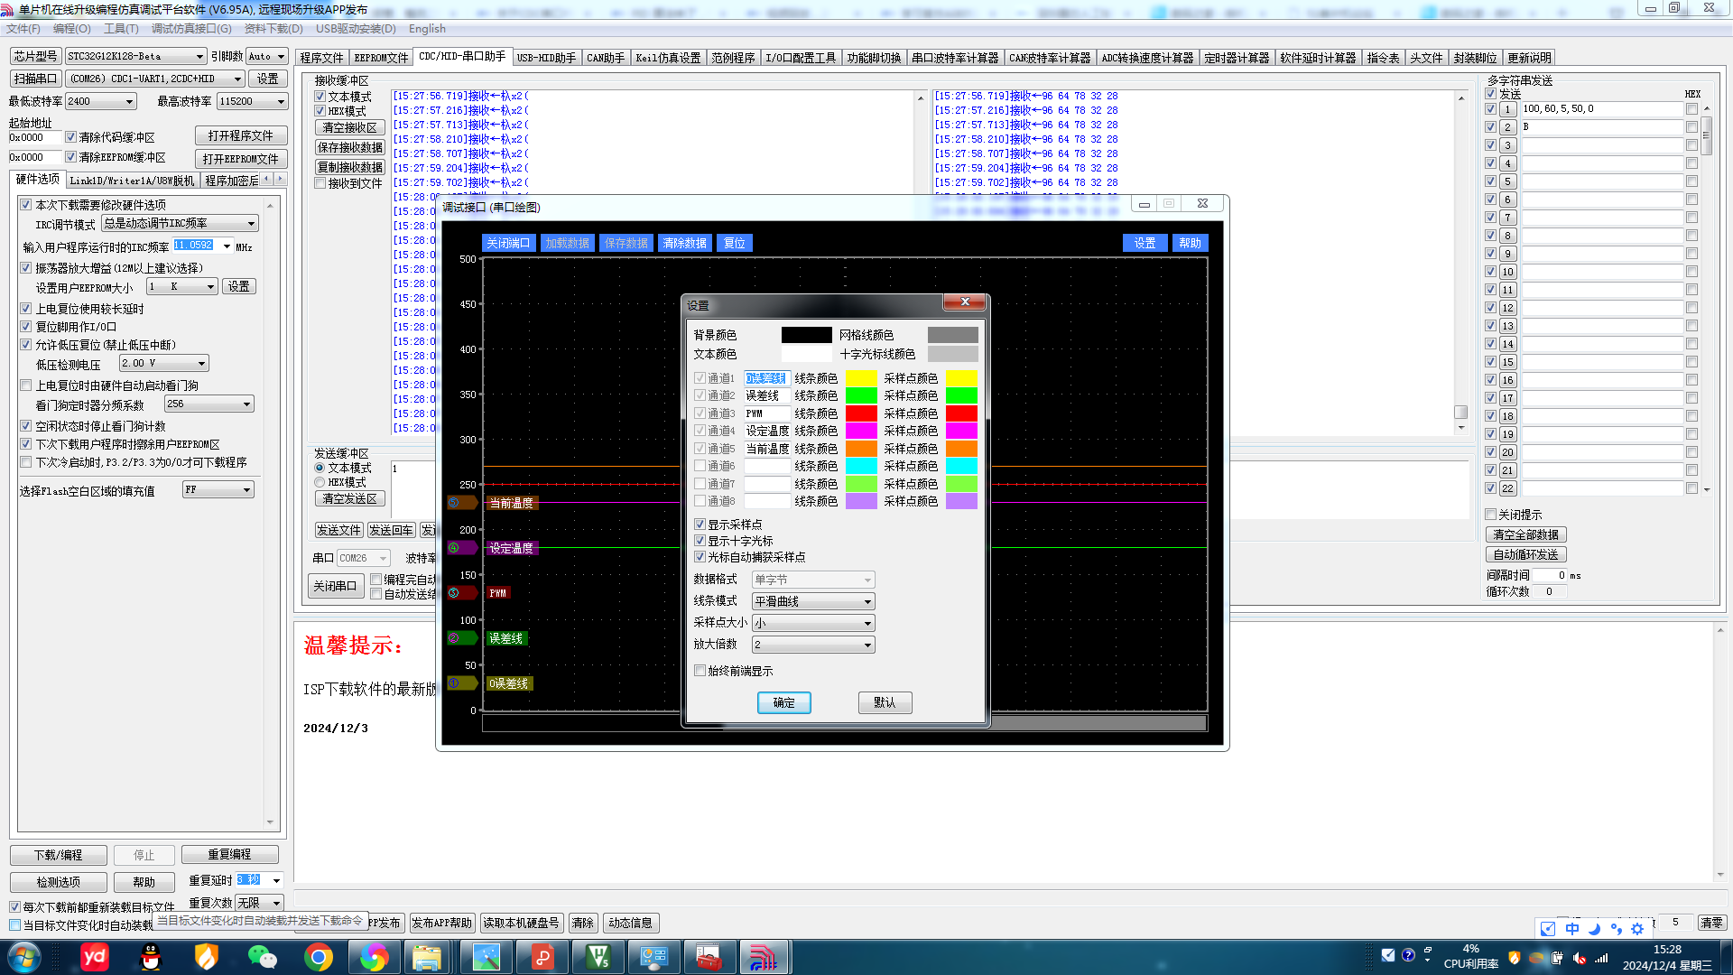Toggle 光标自动捕获采样点 checkbox
This screenshot has height=975, width=1733.
click(x=700, y=557)
